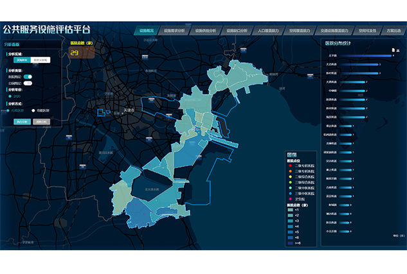Click the cyan 二级中医医院 legend dot
Screen dimensions: 407x274
[x=290, y=187]
